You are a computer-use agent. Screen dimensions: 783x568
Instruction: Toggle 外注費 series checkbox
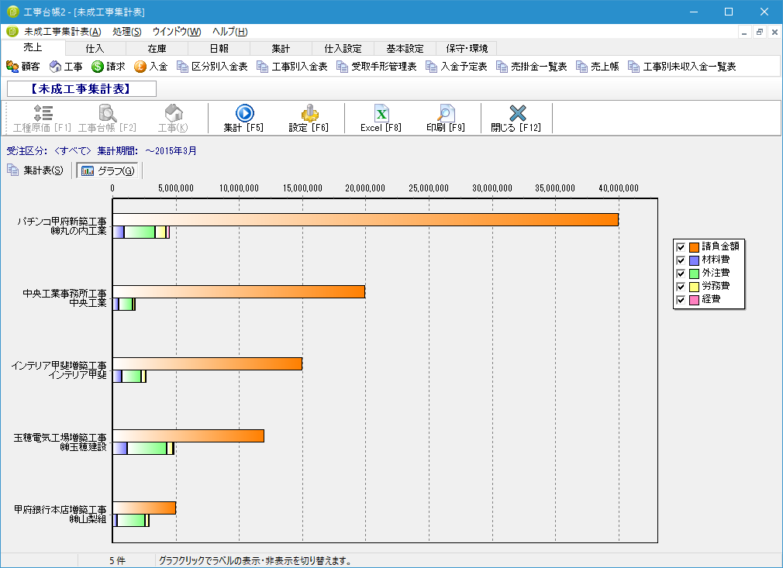click(680, 274)
